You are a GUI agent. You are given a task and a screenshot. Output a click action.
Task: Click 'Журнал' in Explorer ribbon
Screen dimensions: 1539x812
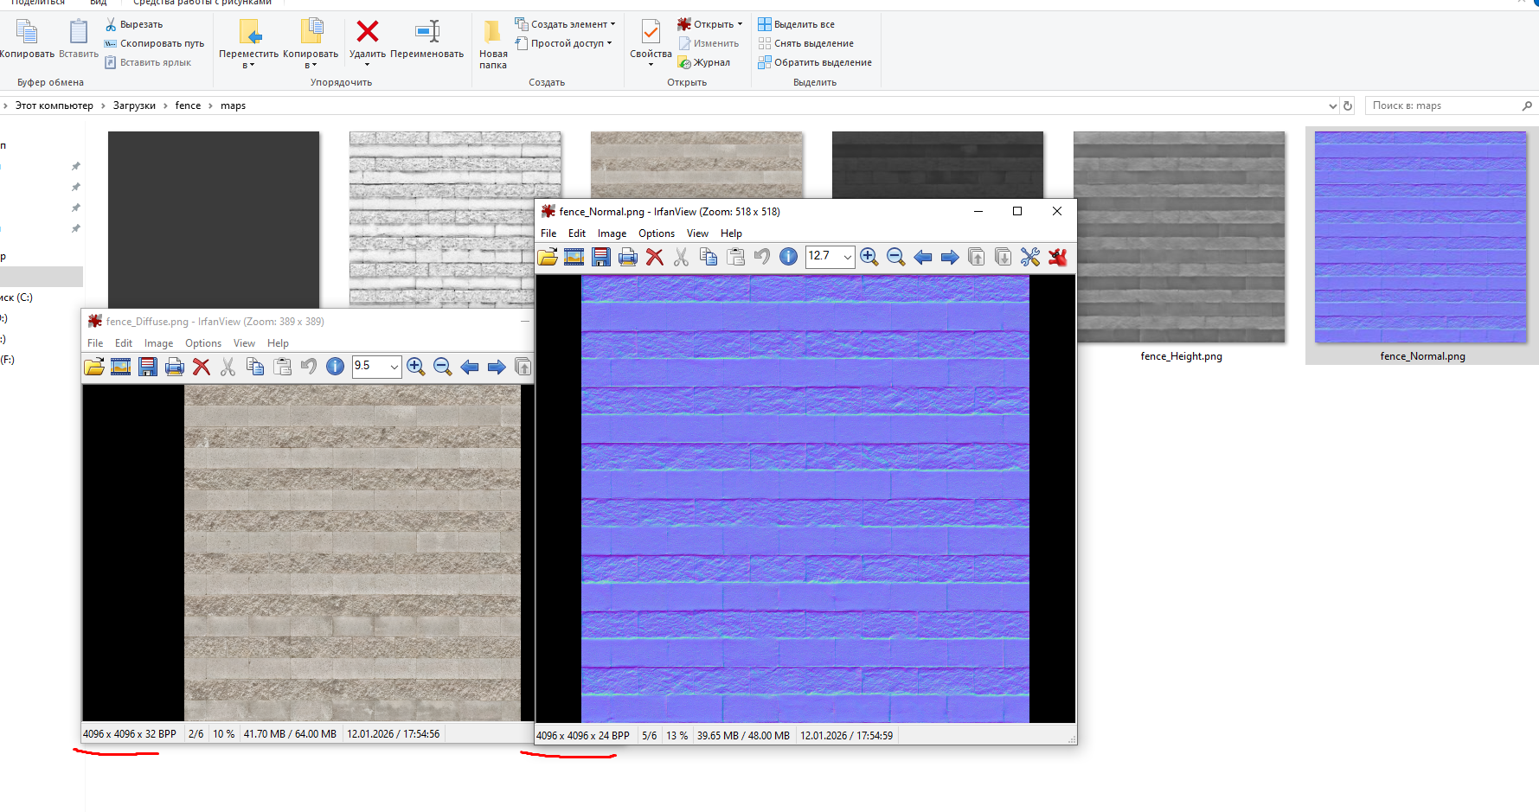pyautogui.click(x=704, y=62)
